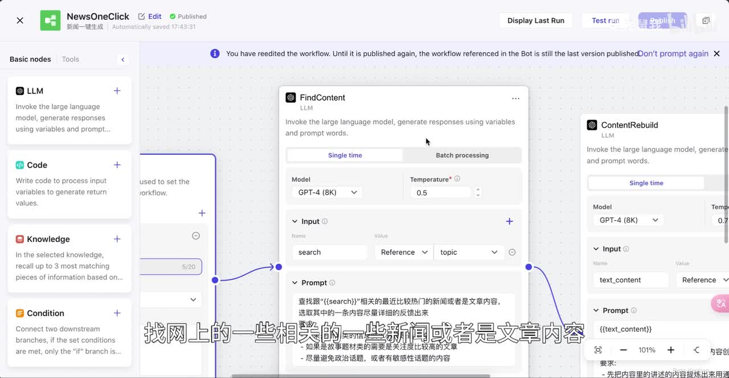Open FindContent node three-dot menu
This screenshot has width=729, height=378.
pyautogui.click(x=515, y=98)
